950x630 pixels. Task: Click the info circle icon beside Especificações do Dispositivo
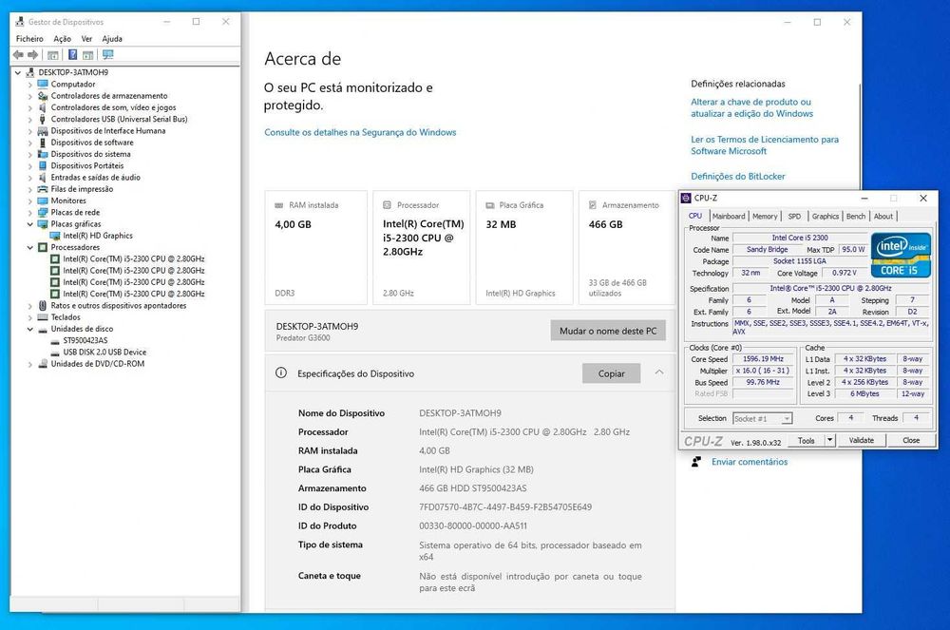coord(281,373)
